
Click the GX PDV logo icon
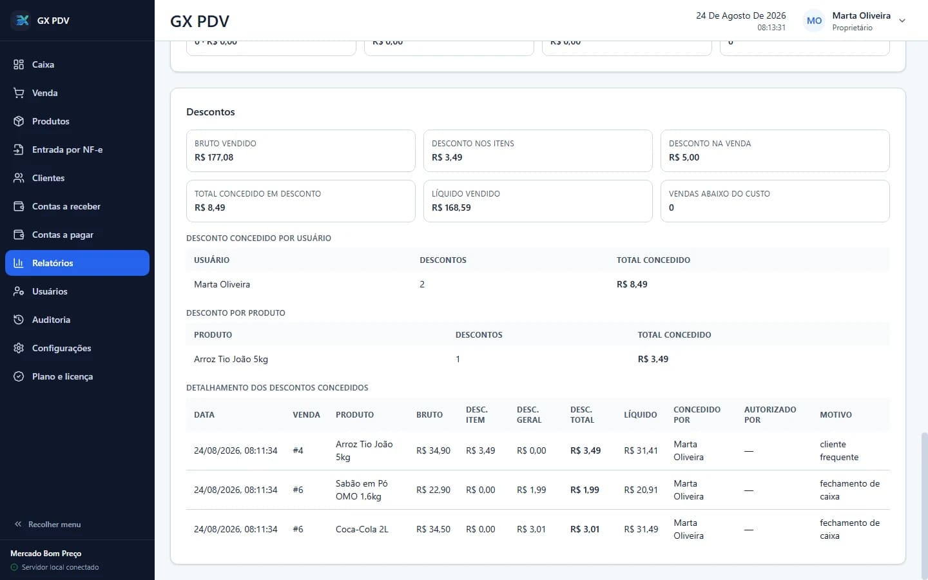coord(22,21)
